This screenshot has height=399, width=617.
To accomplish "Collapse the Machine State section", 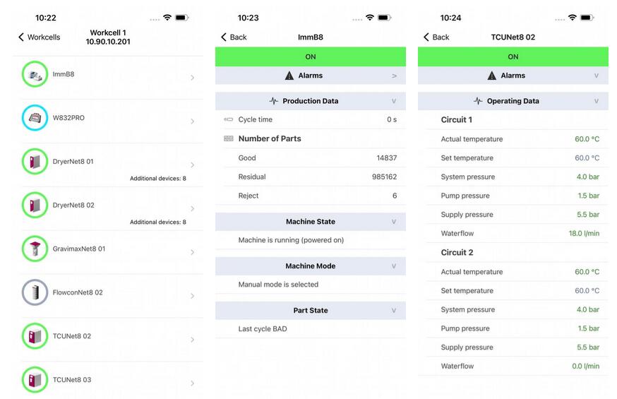I will (394, 222).
